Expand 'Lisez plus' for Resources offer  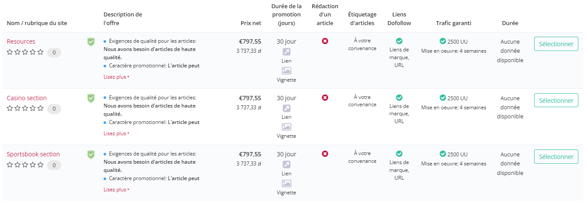(116, 77)
